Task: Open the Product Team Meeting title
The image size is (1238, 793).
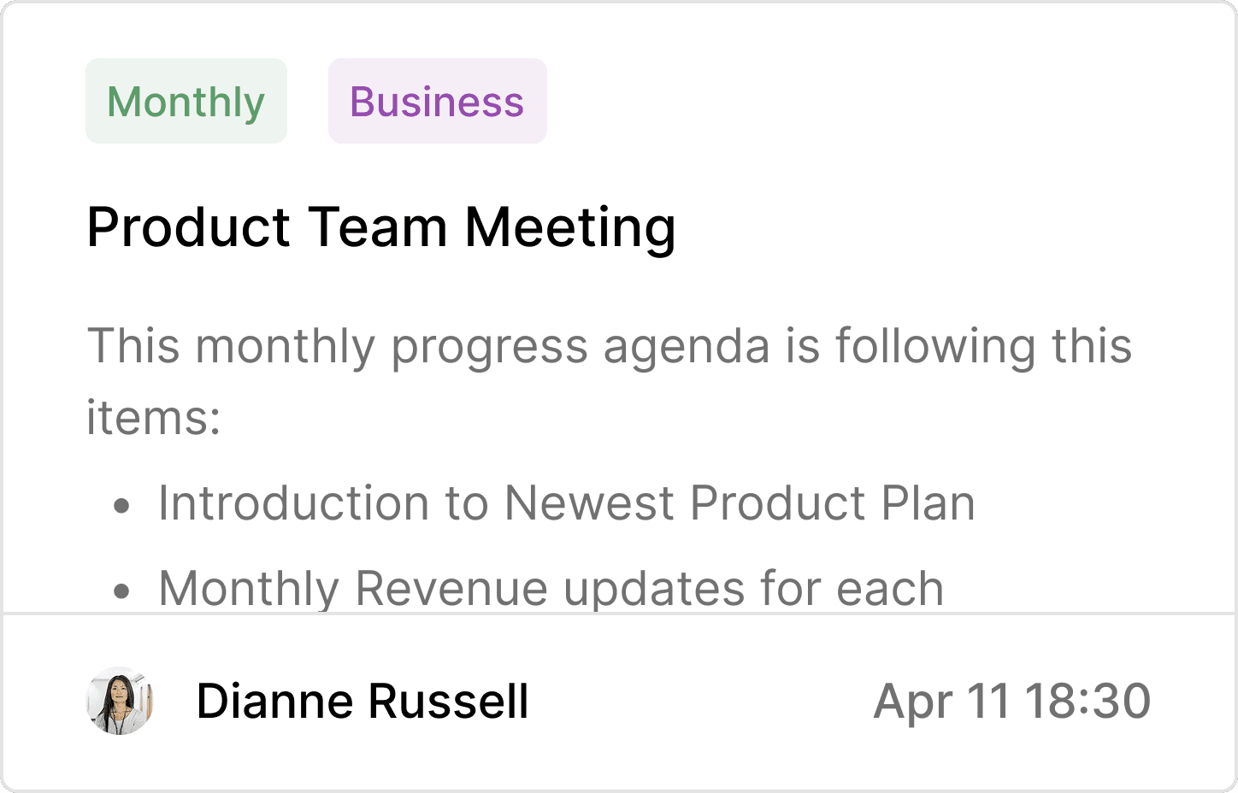Action: pyautogui.click(x=381, y=228)
